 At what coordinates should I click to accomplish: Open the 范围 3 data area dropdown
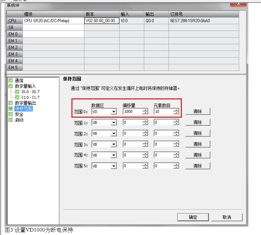(x=114, y=144)
